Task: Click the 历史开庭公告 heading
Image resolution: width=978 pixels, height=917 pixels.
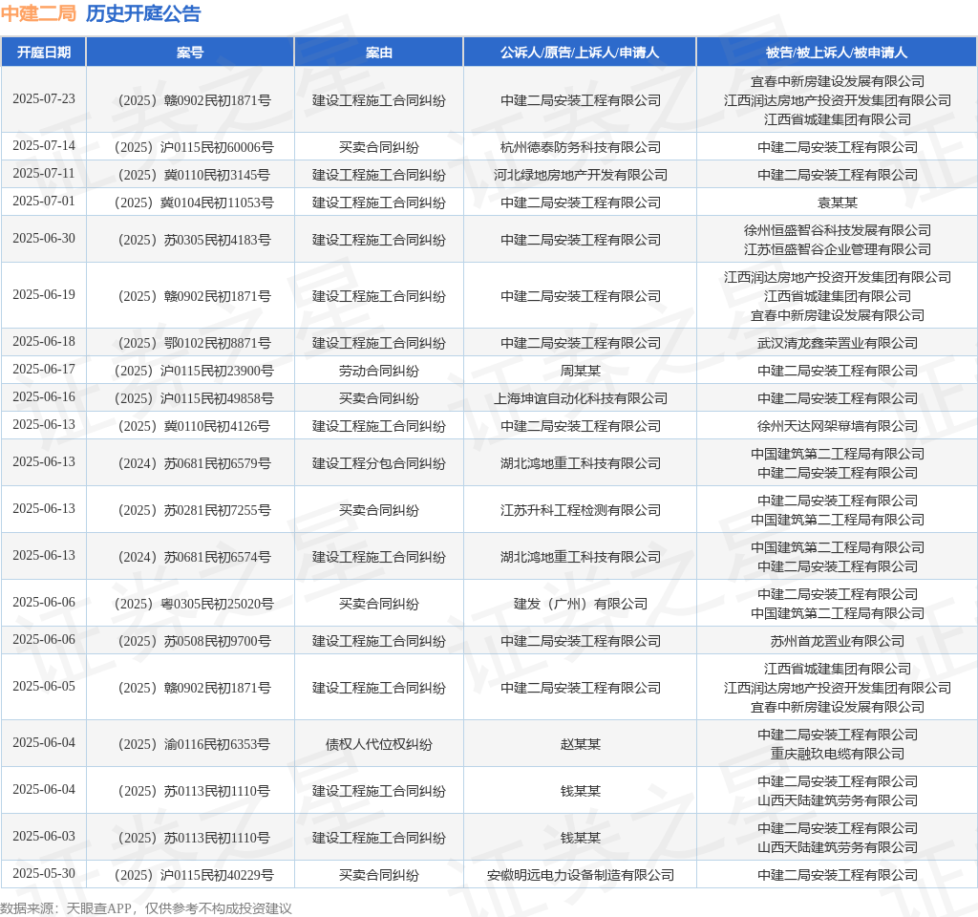Action: click(143, 13)
